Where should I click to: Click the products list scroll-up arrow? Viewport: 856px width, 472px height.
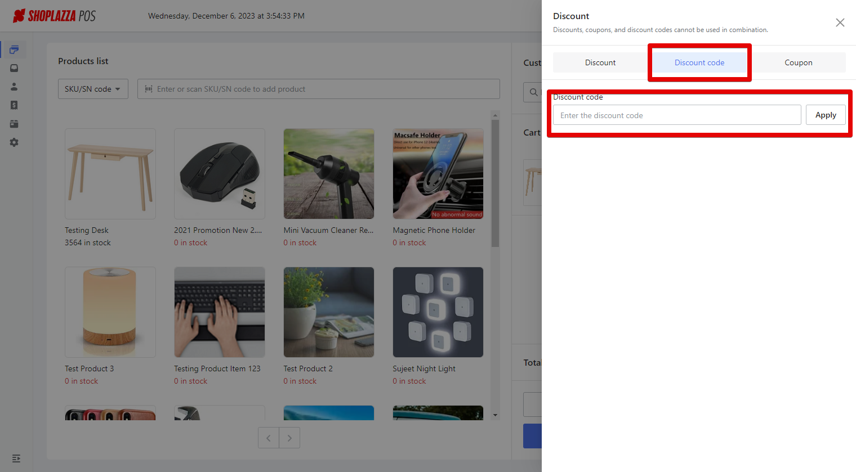tap(495, 115)
